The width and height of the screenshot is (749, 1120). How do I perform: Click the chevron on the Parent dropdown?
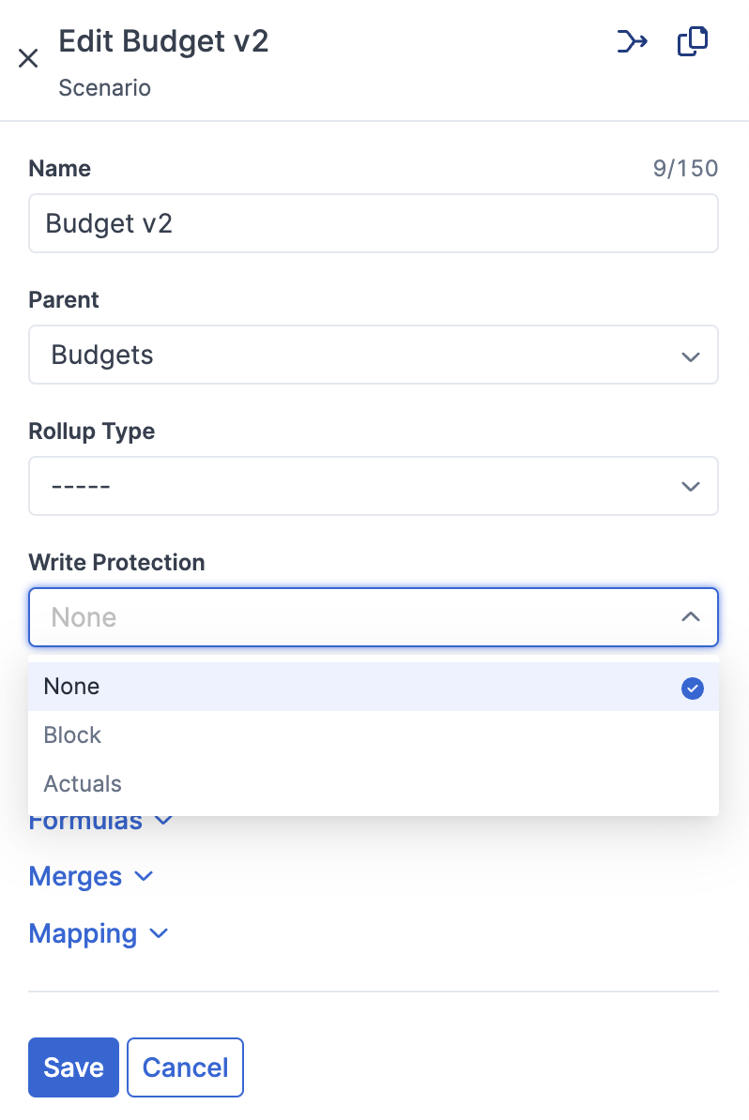[691, 356]
